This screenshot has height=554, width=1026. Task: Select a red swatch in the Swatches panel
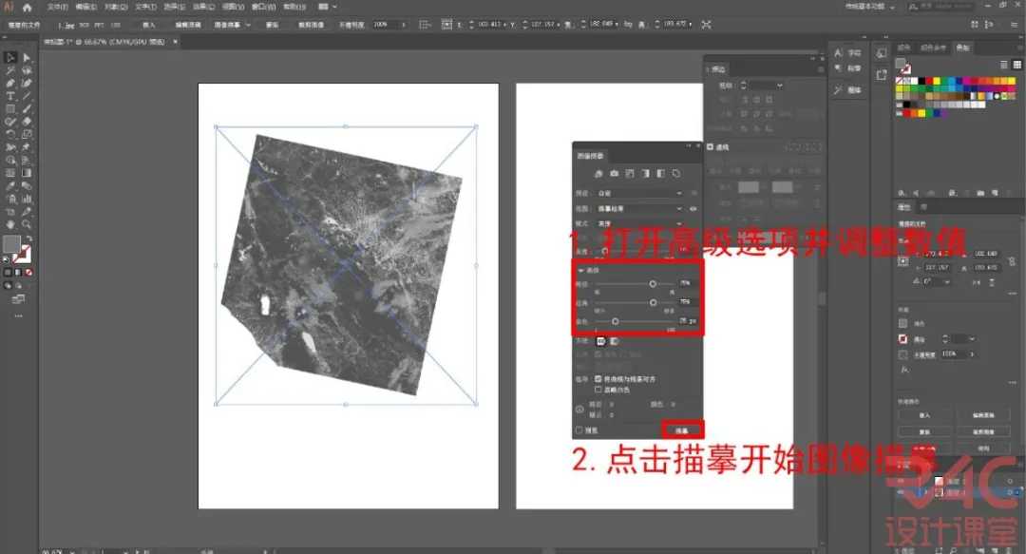point(929,81)
